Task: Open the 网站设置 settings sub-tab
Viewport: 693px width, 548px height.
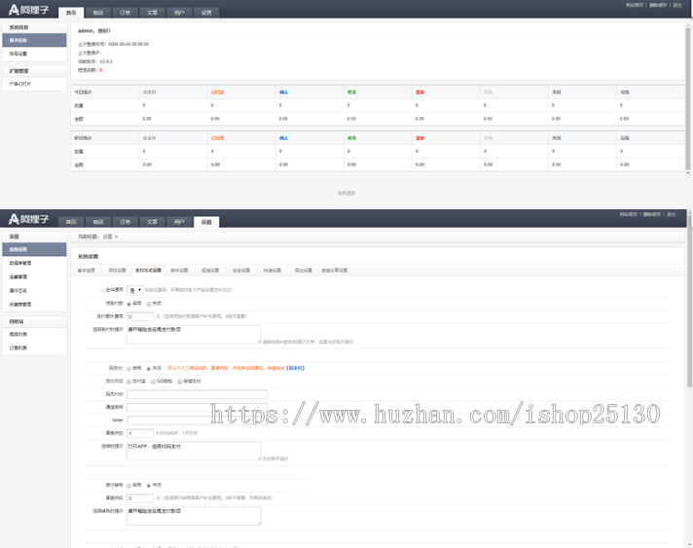Action: [x=117, y=271]
